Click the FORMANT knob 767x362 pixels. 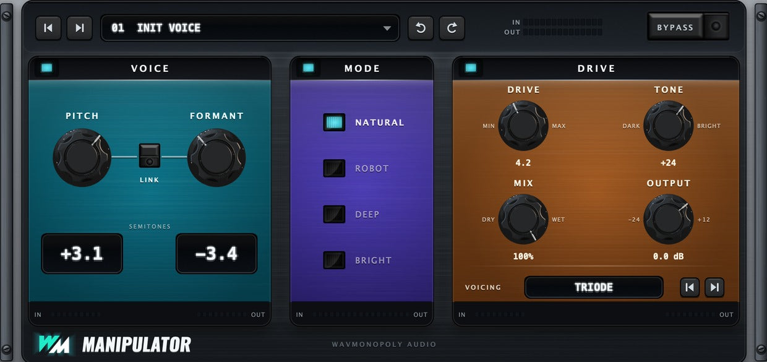[216, 157]
